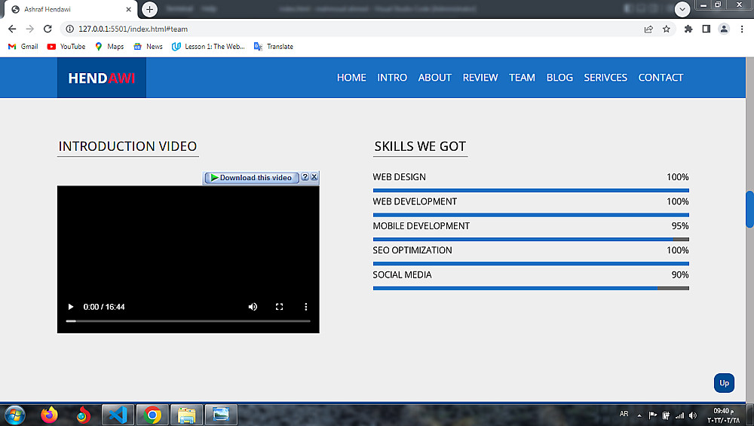The width and height of the screenshot is (754, 426).
Task: Navigate to SERIVCES in site menu
Action: point(605,78)
